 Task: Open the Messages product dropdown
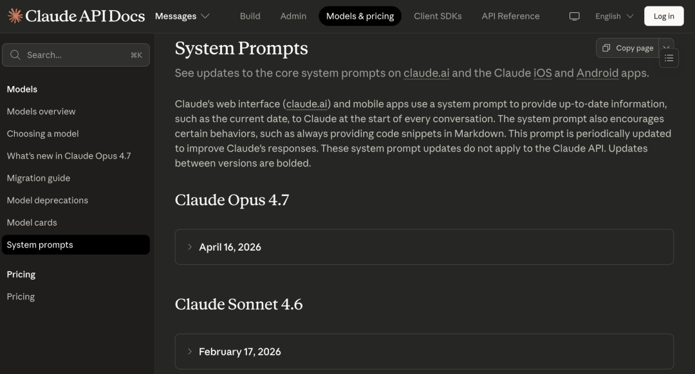click(x=182, y=16)
